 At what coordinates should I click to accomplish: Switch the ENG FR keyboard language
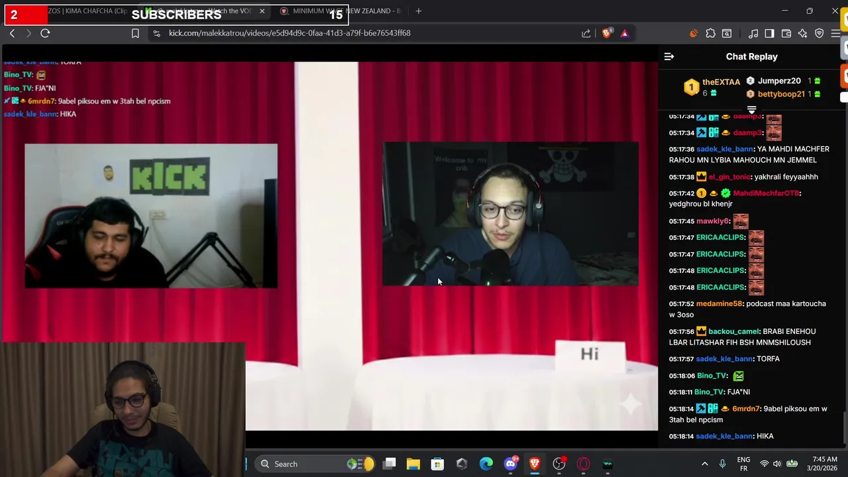click(x=743, y=464)
